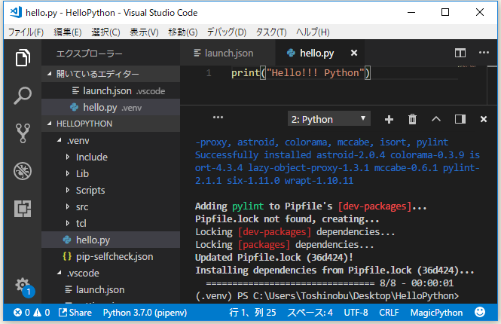
Task: Click the terminal prompt line
Action: 327,296
